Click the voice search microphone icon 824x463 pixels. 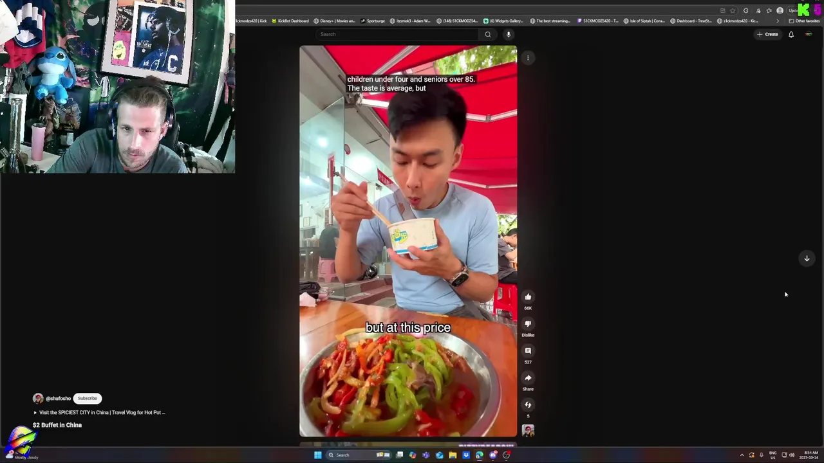pyautogui.click(x=508, y=34)
